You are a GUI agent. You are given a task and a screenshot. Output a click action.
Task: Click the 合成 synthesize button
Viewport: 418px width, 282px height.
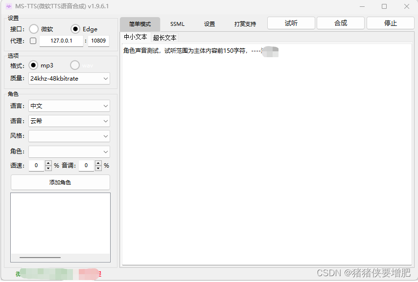pyautogui.click(x=341, y=23)
